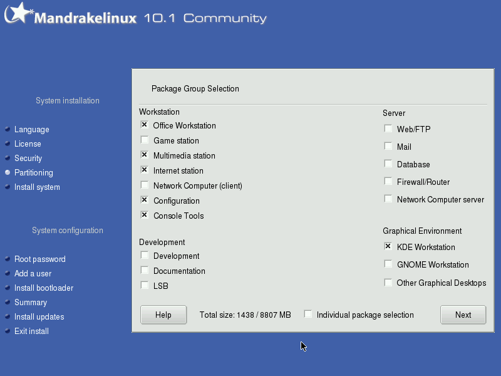Enable the Database server checkbox

(x=388, y=164)
